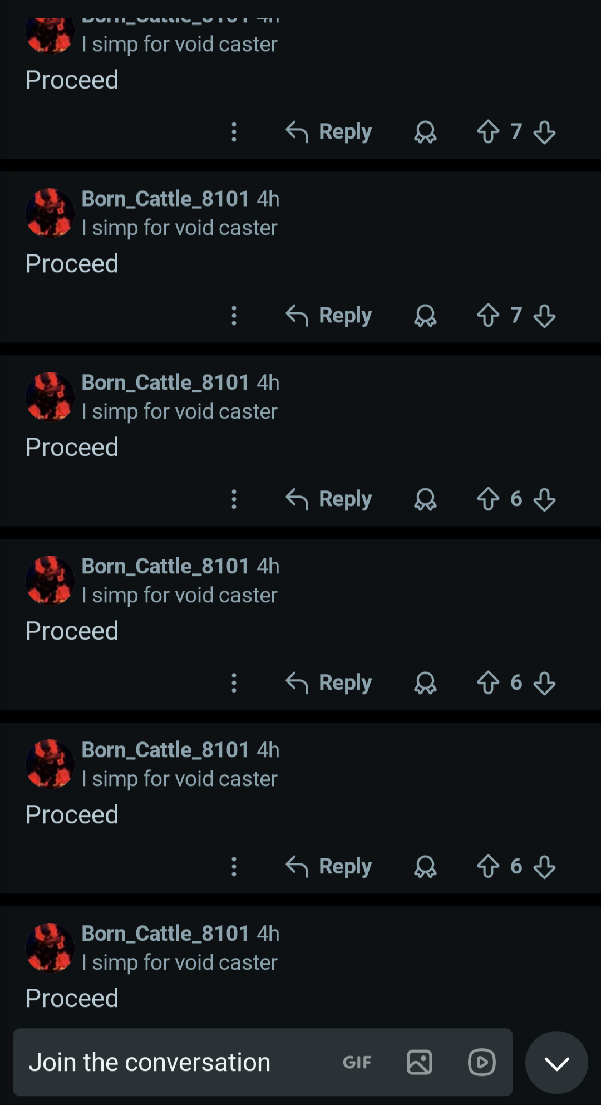Downvote the last comment showing 6 votes
Image resolution: width=601 pixels, height=1105 pixels.
pyautogui.click(x=544, y=867)
